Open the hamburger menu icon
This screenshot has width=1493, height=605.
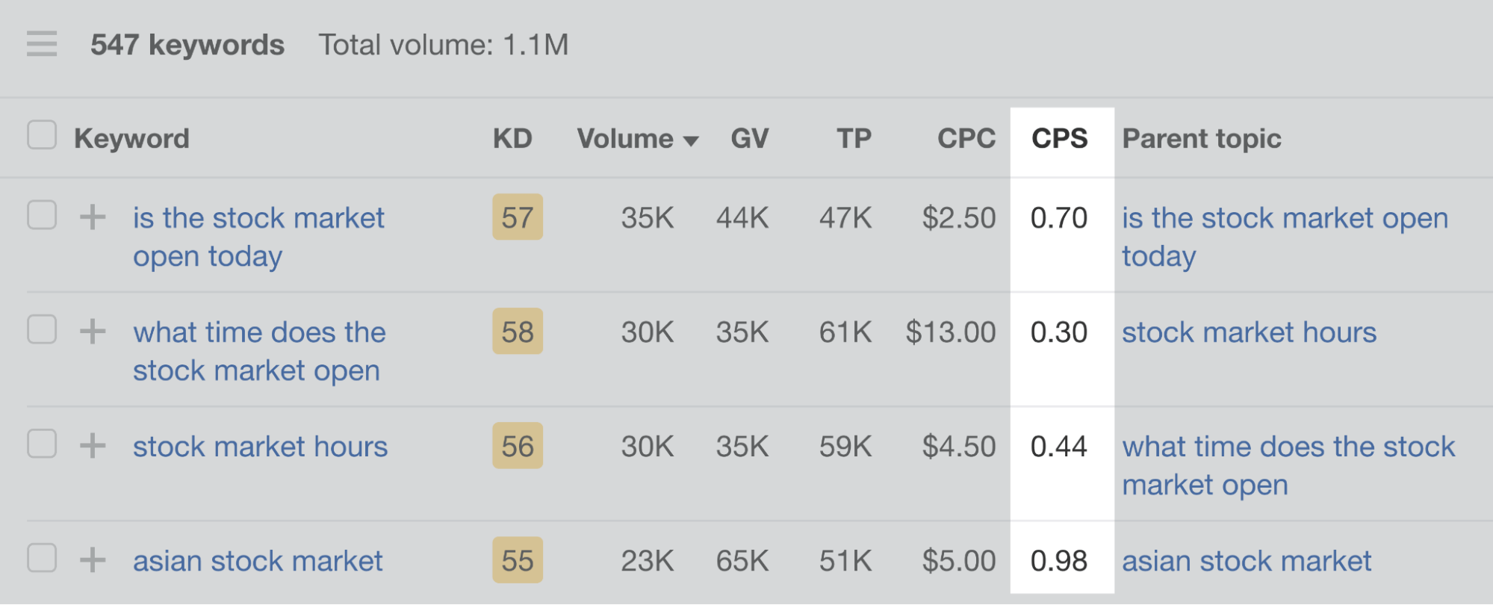coord(43,45)
